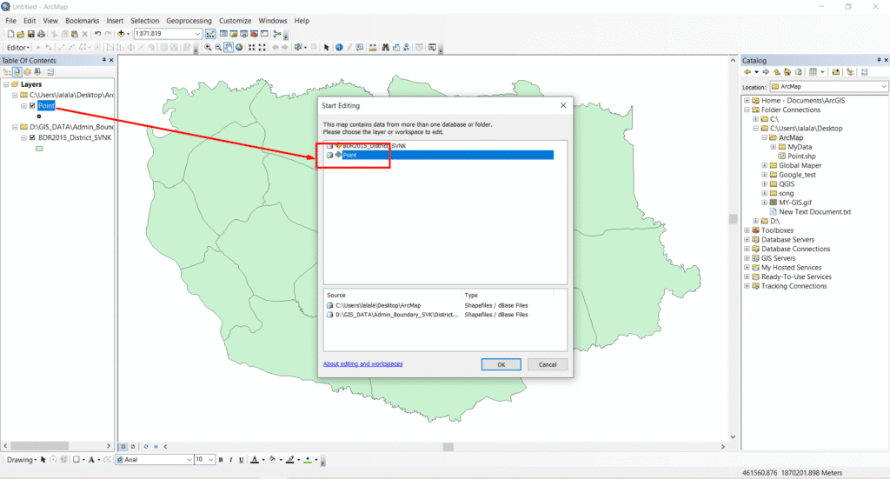
Task: Undo the last action
Action: click(97, 34)
